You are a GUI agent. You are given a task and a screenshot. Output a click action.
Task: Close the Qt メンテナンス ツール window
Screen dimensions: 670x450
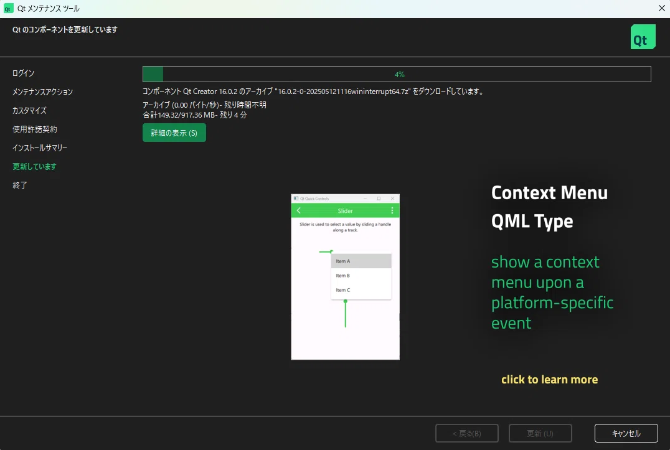click(x=661, y=9)
